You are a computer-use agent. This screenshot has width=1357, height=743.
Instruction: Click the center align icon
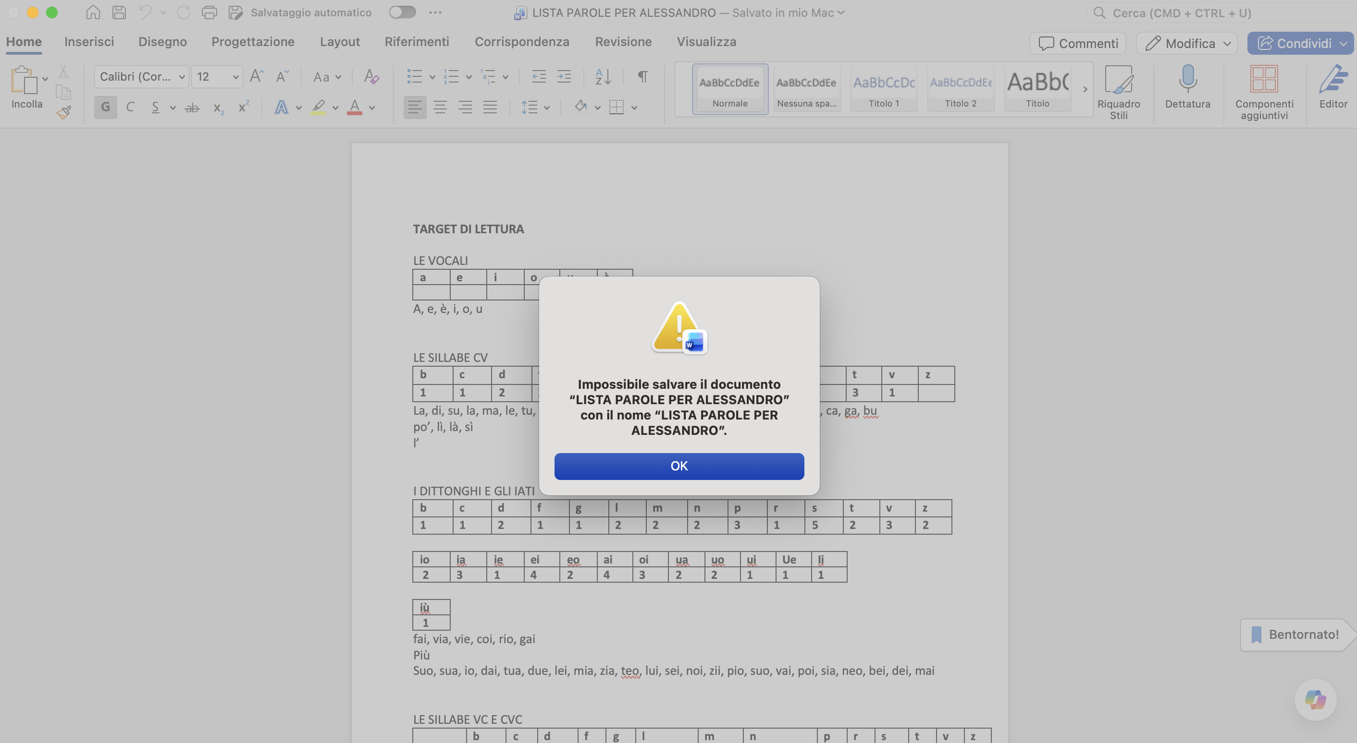click(440, 108)
